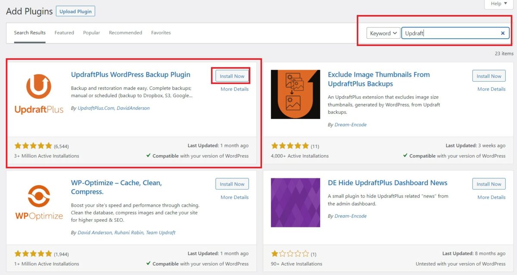The height and width of the screenshot is (275, 517).
Task: Open More Details for WP-Optimize
Action: (x=235, y=197)
